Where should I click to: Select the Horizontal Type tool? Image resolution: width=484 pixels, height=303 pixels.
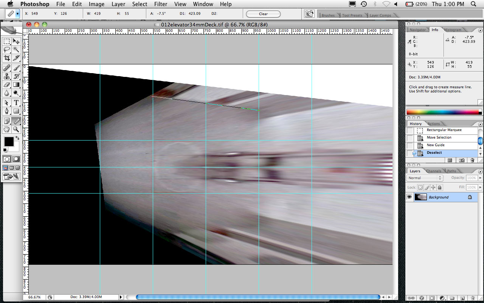click(16, 103)
